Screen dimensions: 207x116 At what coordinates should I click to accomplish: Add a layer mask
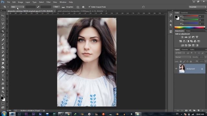pos(186,111)
